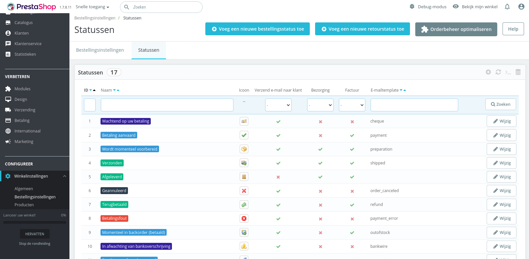Click the red cross icon of Geannuleerd row
This screenshot has width=529, height=259.
tap(244, 191)
